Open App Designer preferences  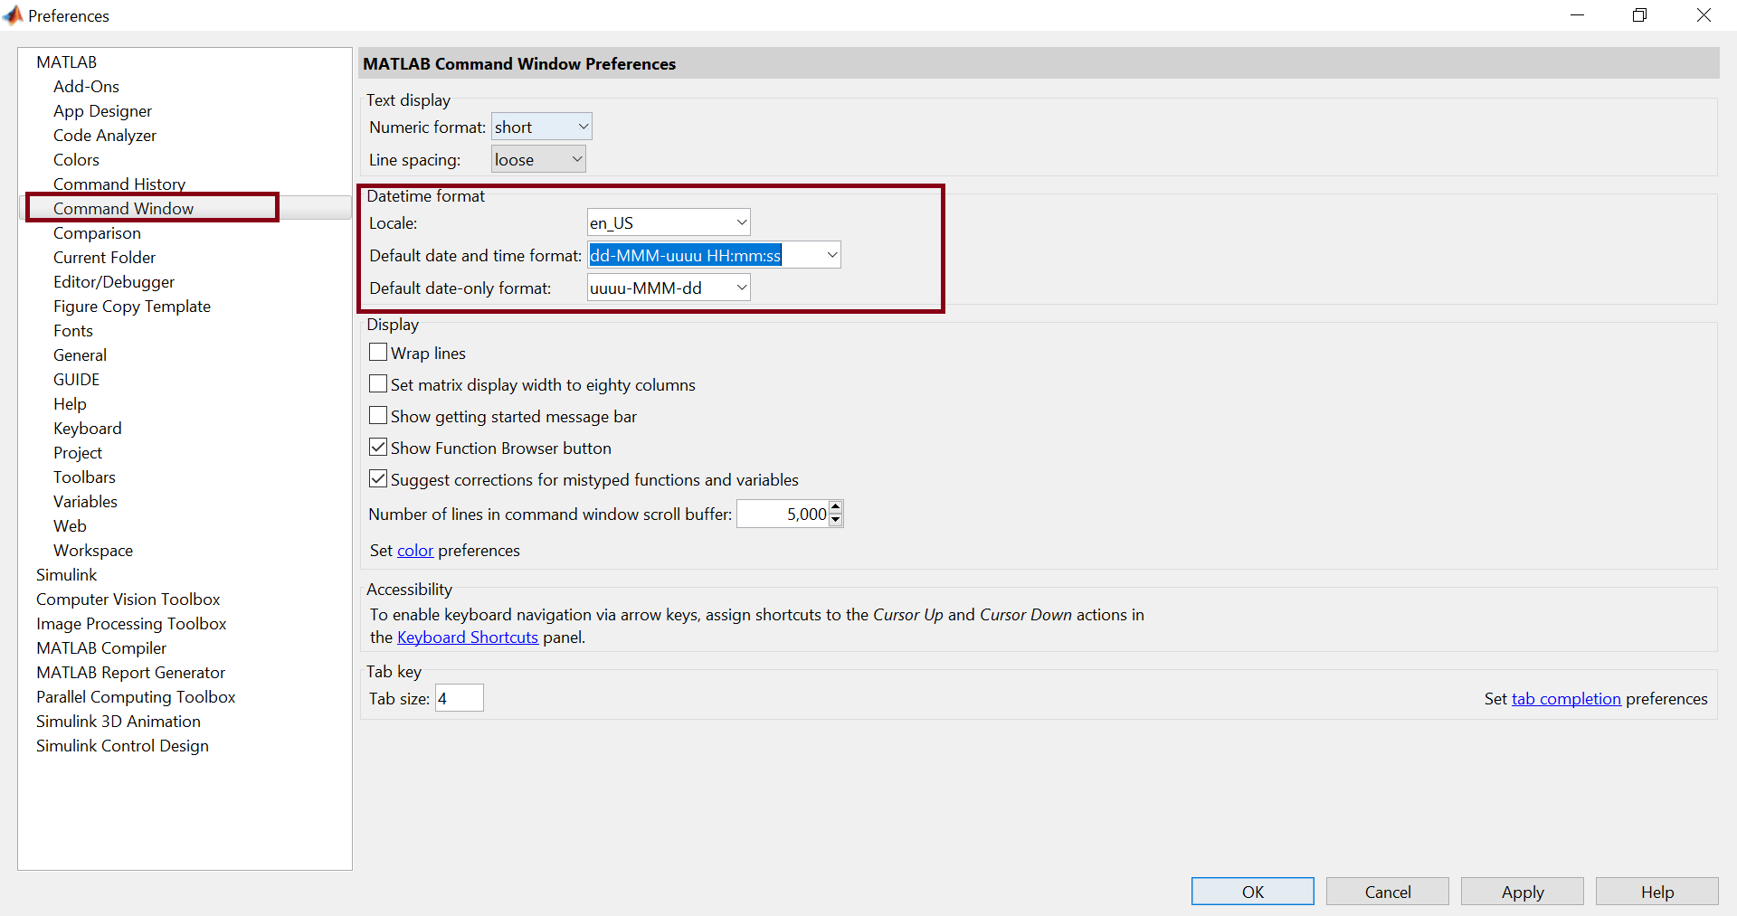pyautogui.click(x=102, y=110)
